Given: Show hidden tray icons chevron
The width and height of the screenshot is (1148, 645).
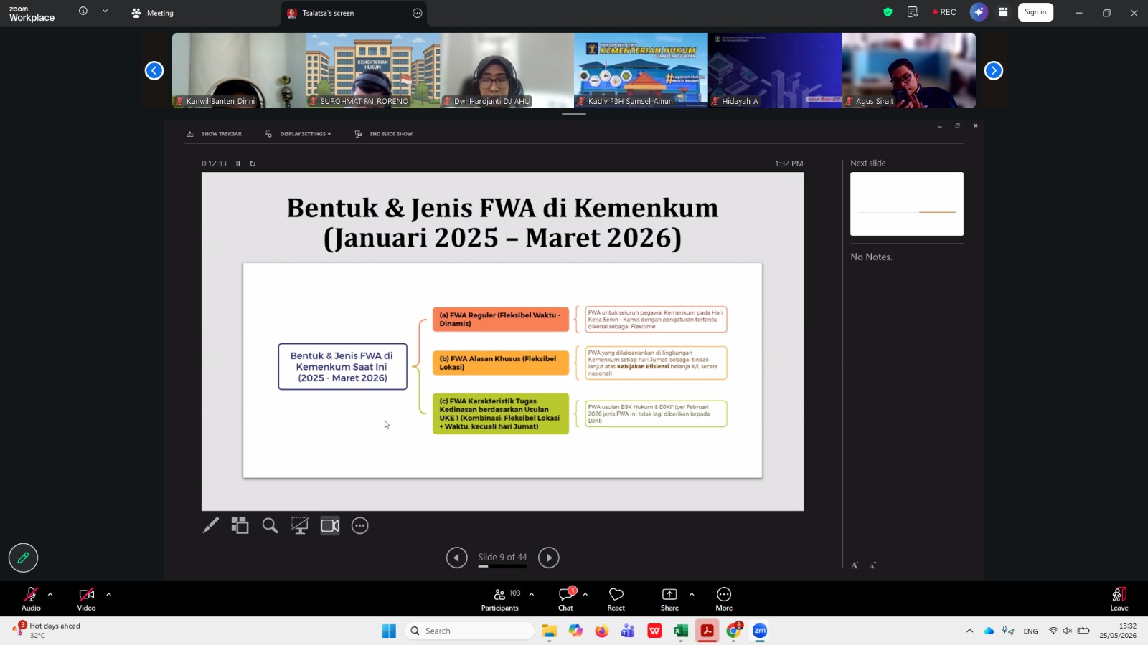Looking at the screenshot, I should [x=969, y=631].
